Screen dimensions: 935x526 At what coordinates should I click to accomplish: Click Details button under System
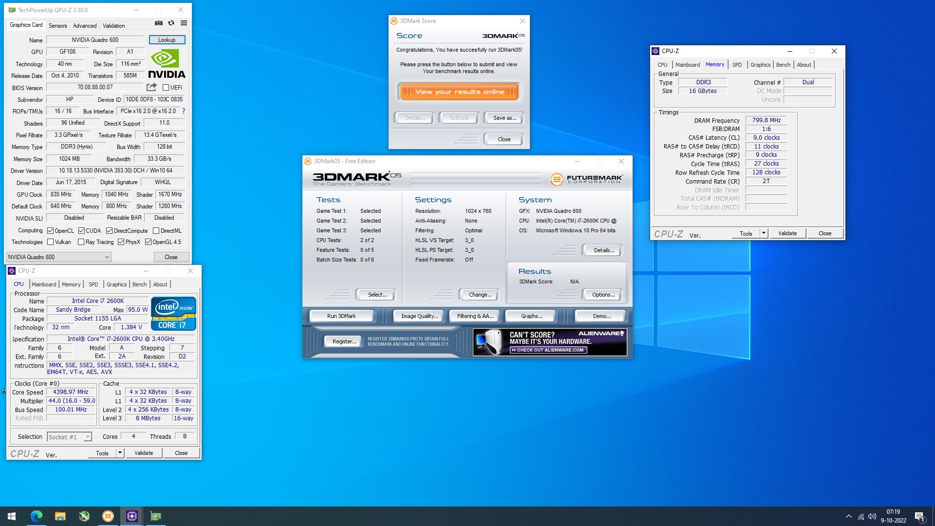pos(603,250)
